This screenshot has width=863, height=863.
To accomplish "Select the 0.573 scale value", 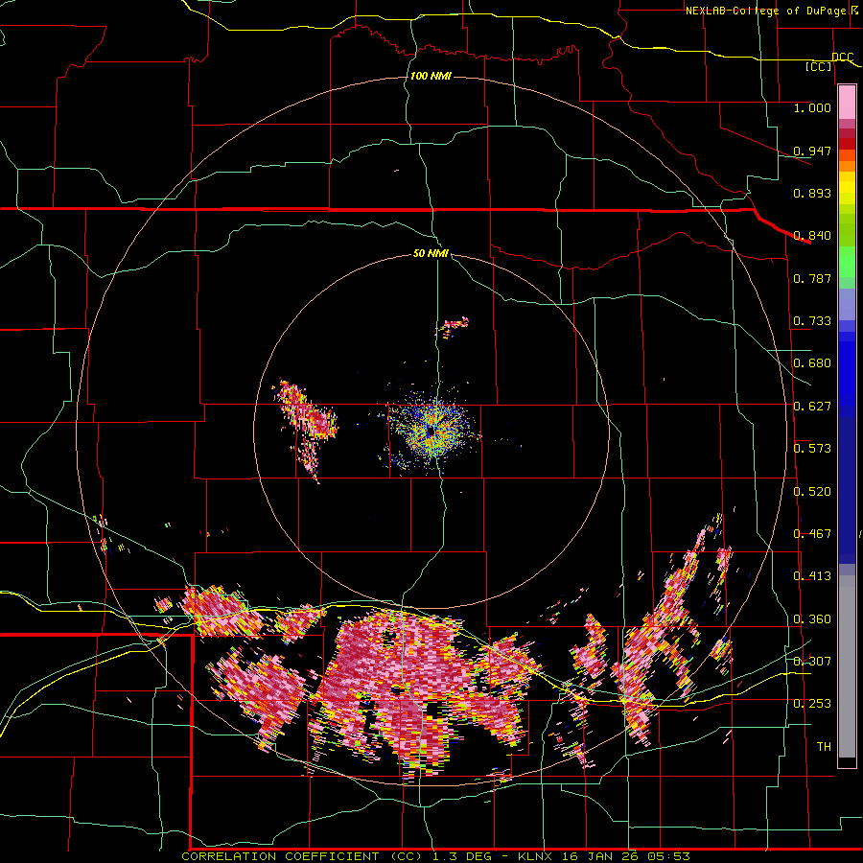I will 812,449.
